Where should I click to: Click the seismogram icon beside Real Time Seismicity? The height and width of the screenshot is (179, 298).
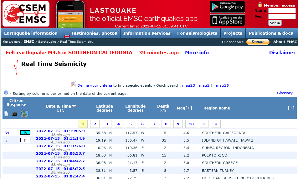coord(12,67)
